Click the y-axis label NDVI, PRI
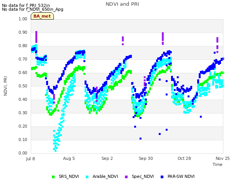 click(5, 86)
